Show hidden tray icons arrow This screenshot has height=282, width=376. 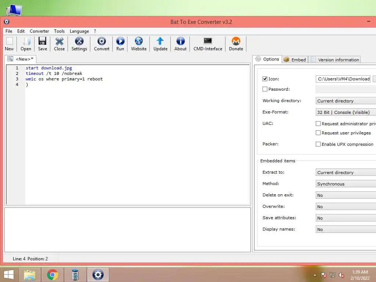pos(315,275)
